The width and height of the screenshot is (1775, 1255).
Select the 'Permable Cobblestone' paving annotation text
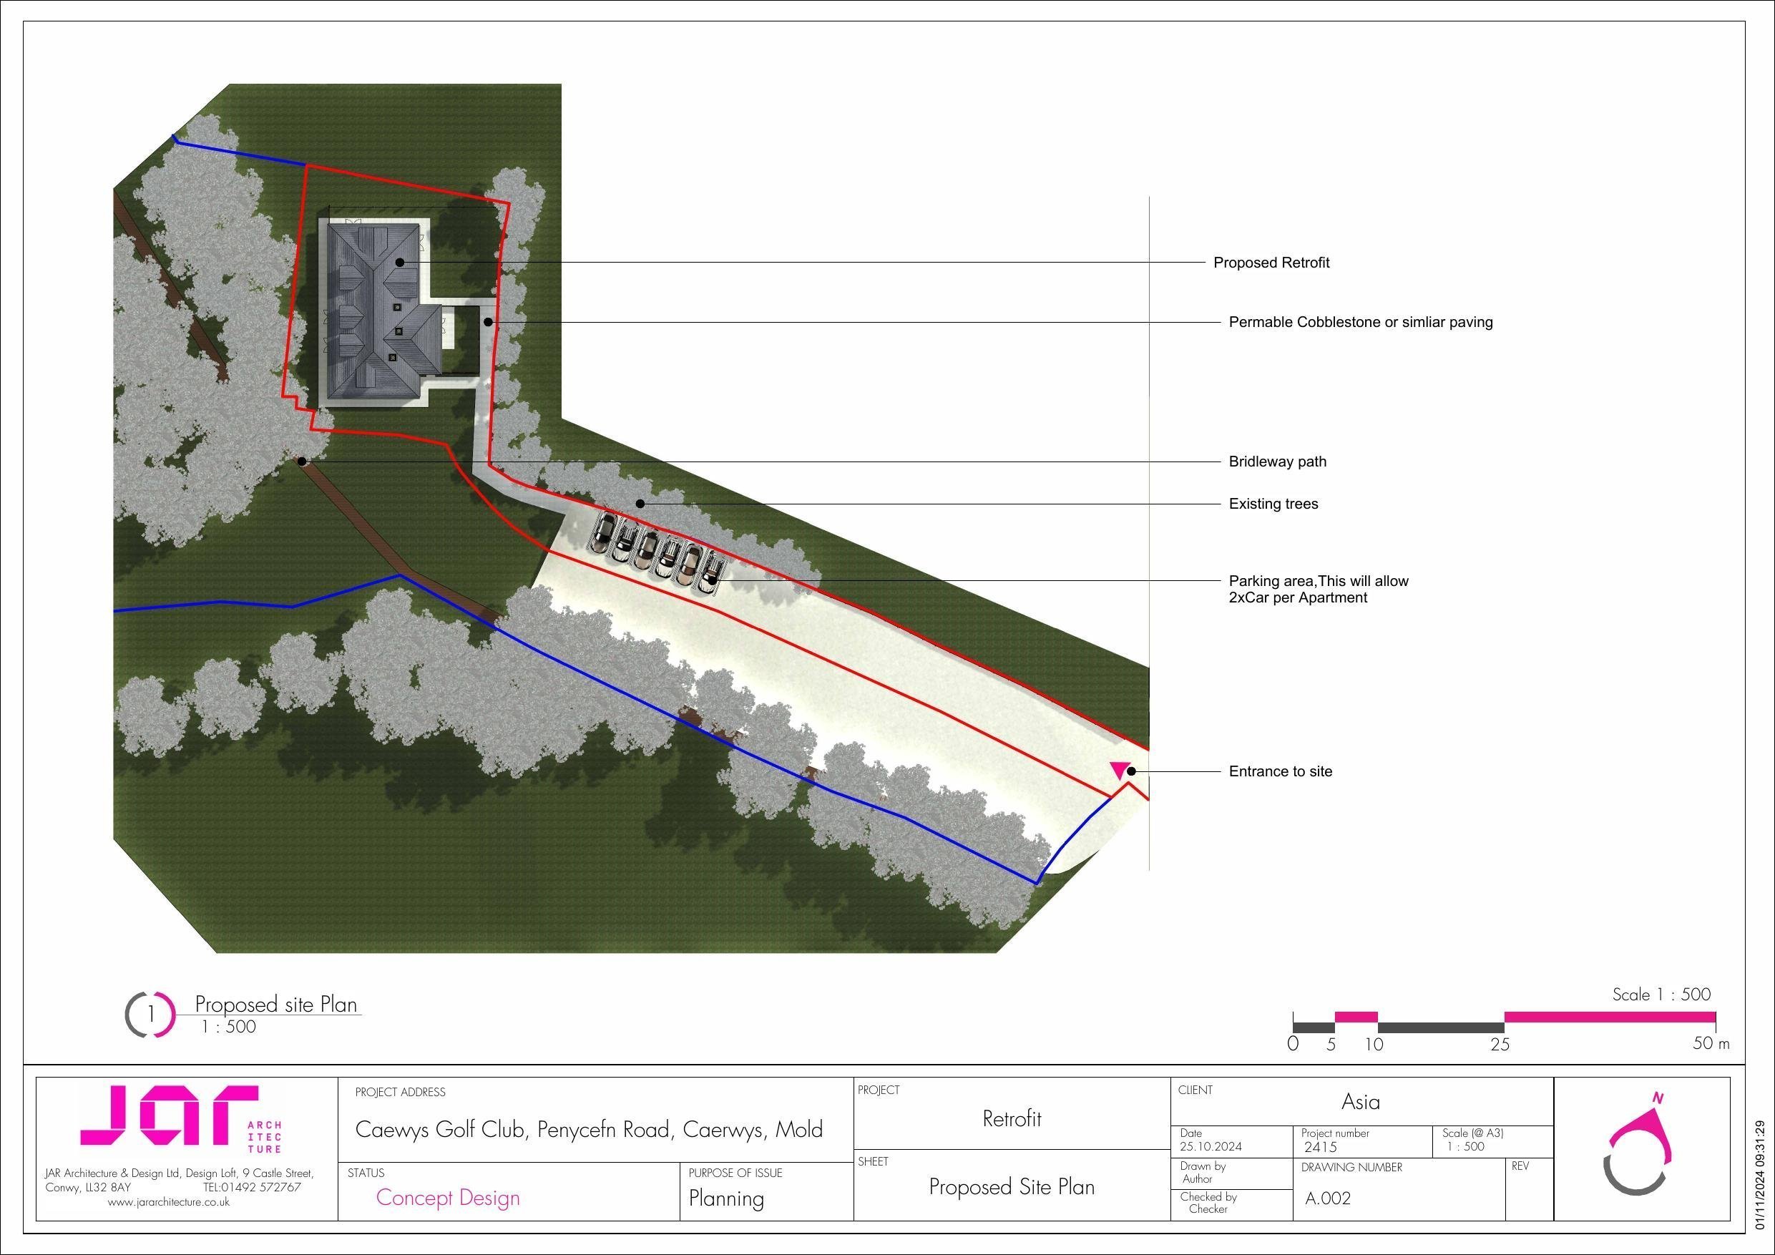[x=1360, y=323]
